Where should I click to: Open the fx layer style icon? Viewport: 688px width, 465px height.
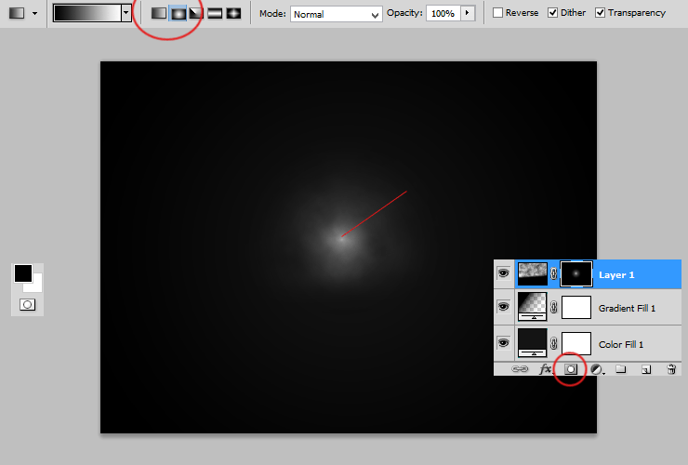click(x=546, y=369)
